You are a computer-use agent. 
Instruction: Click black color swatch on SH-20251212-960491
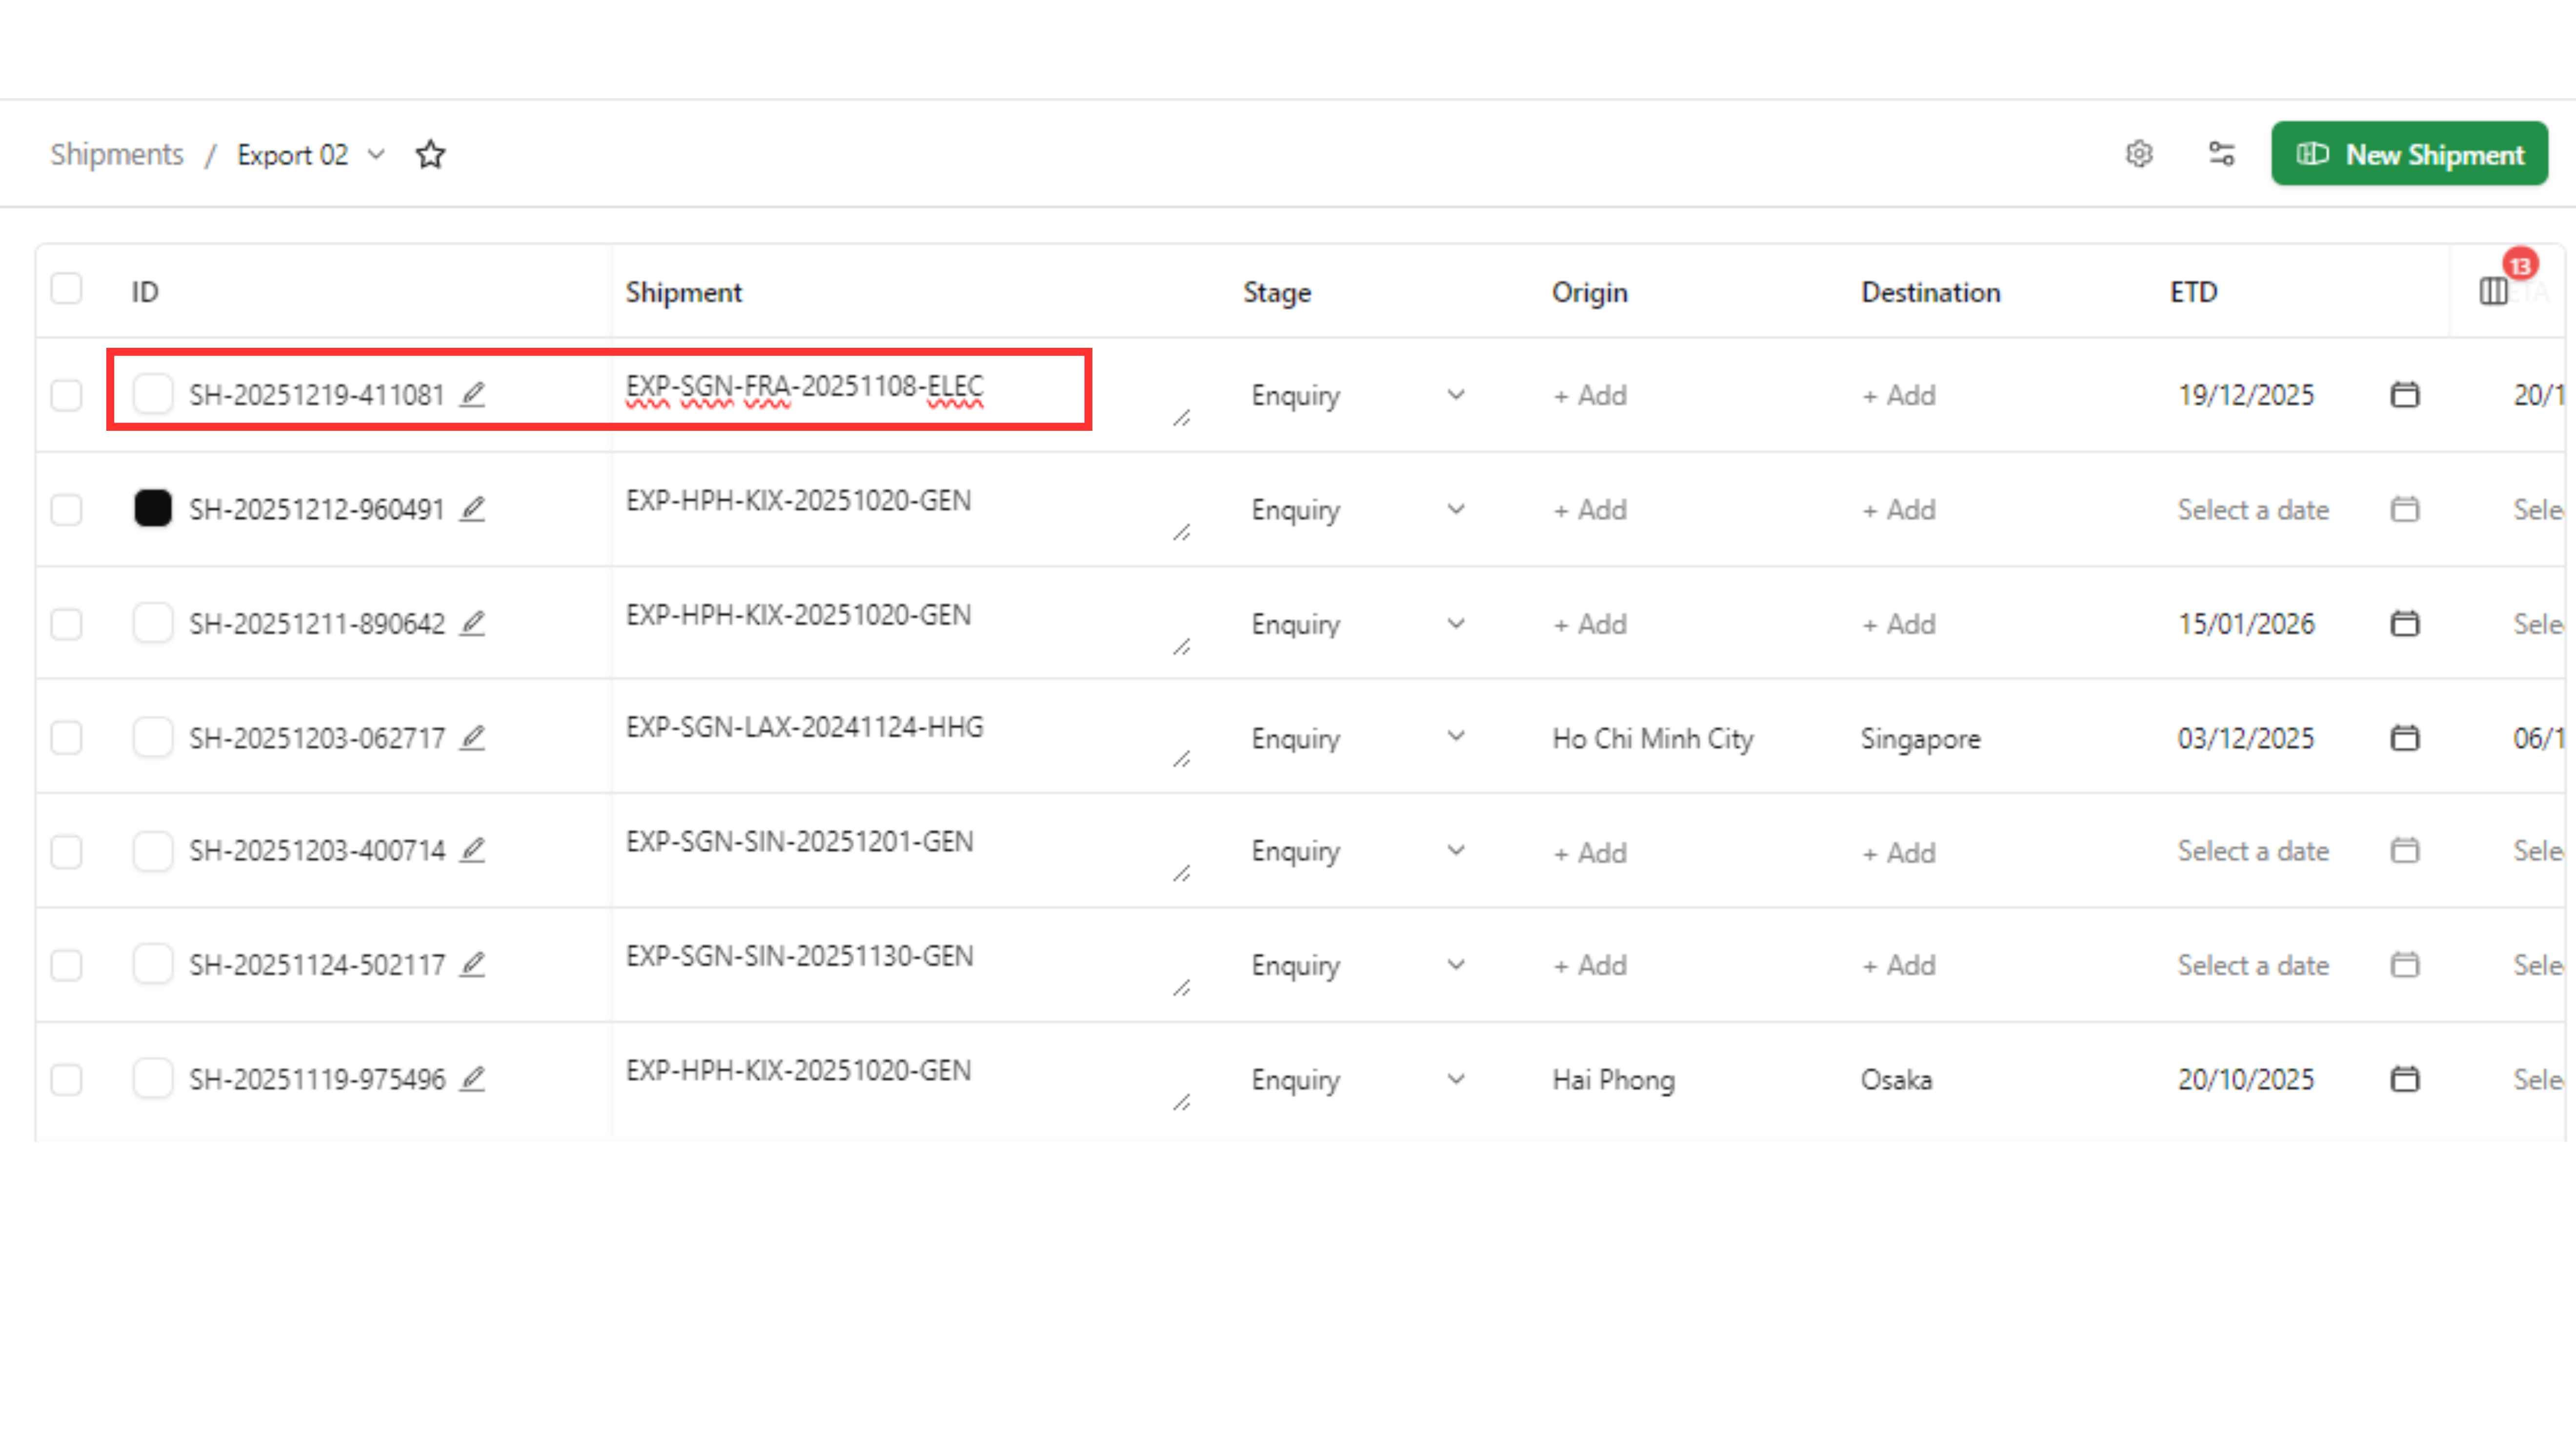point(153,508)
